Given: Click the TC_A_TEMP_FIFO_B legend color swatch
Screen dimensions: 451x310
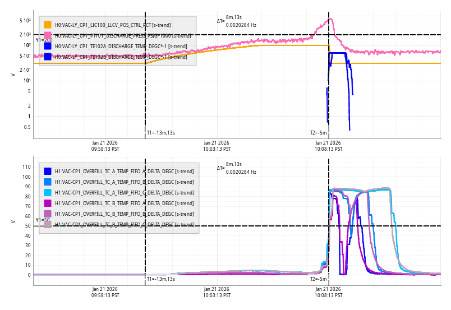Looking at the screenshot, I should tap(48, 182).
